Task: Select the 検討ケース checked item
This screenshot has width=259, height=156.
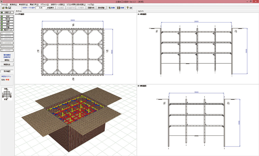Action: coord(7,30)
